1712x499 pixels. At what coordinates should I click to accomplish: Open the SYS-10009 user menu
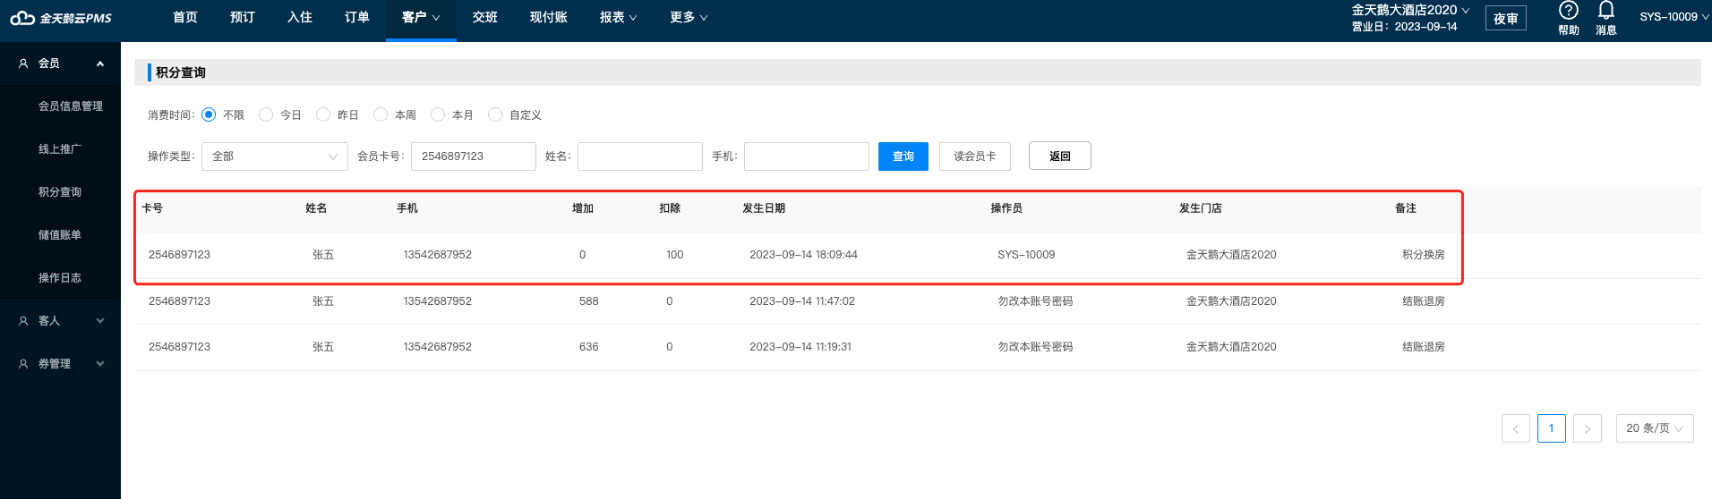pos(1673,17)
